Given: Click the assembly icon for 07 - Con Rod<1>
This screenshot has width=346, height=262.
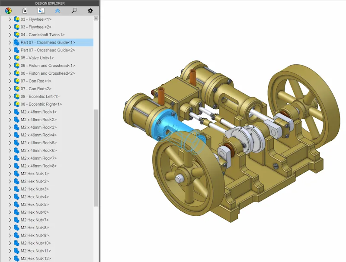Looking at the screenshot, I should (17, 81).
